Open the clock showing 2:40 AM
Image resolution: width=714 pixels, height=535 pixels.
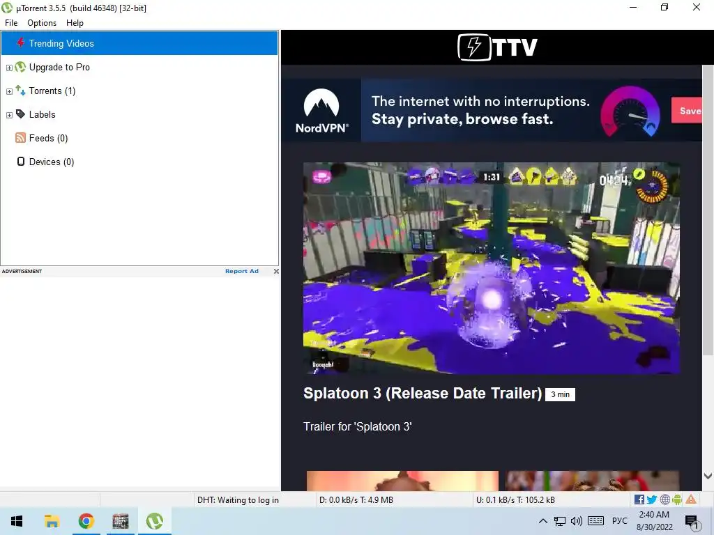point(654,521)
